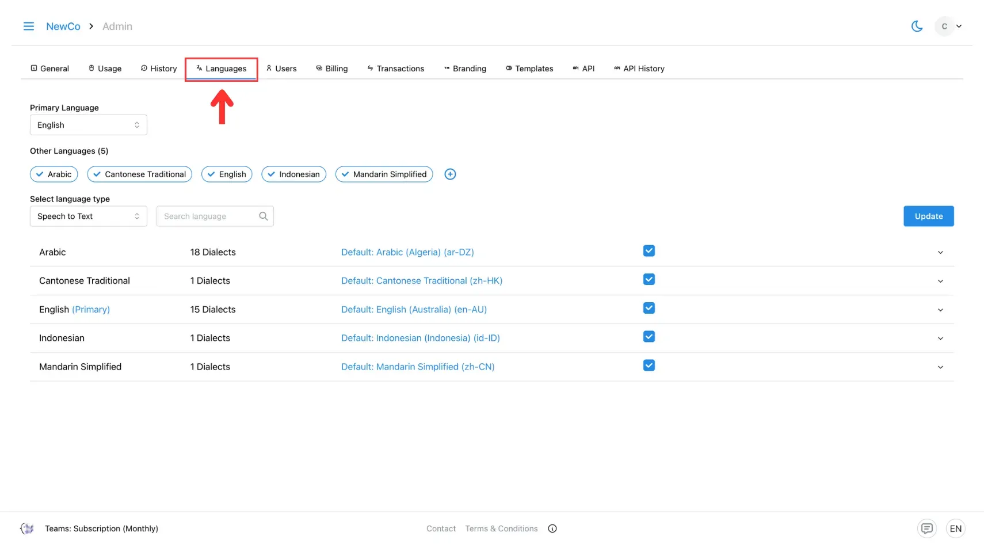This screenshot has width=984, height=544.
Task: Switch to the API tab
Action: click(583, 69)
